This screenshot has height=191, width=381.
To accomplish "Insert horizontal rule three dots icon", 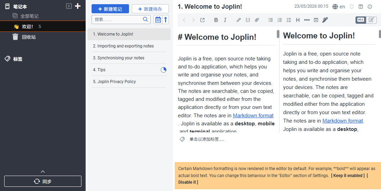I will (307, 20).
